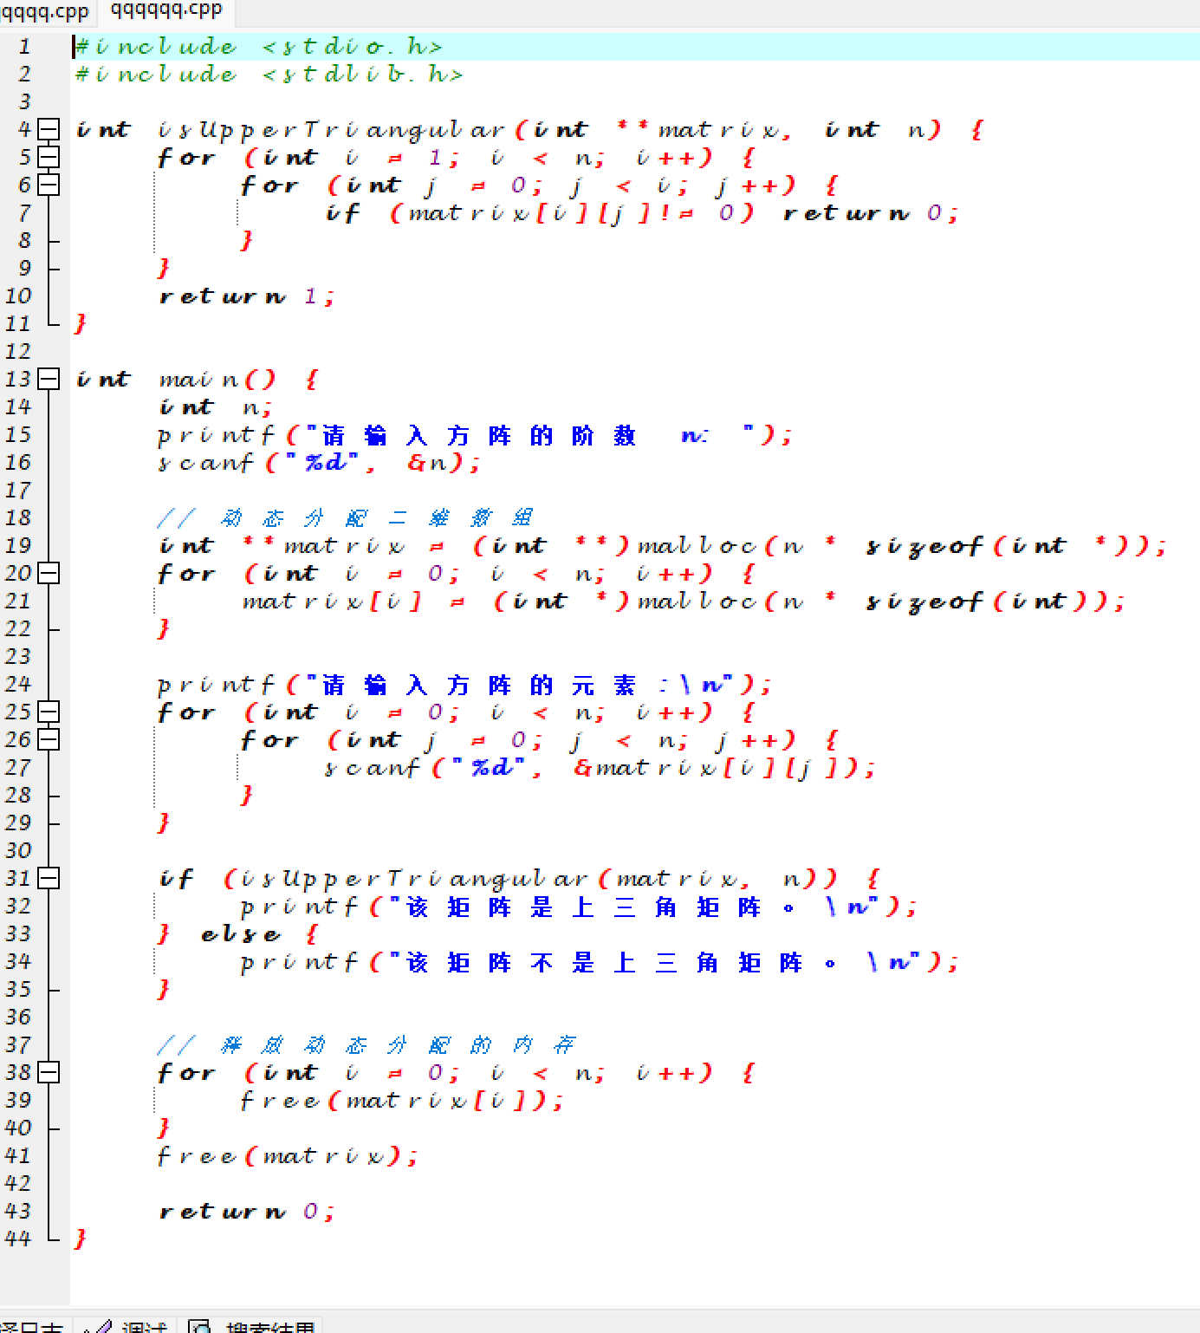Open the 调试 panel tab at the bottom
The image size is (1200, 1333).
[x=127, y=1326]
